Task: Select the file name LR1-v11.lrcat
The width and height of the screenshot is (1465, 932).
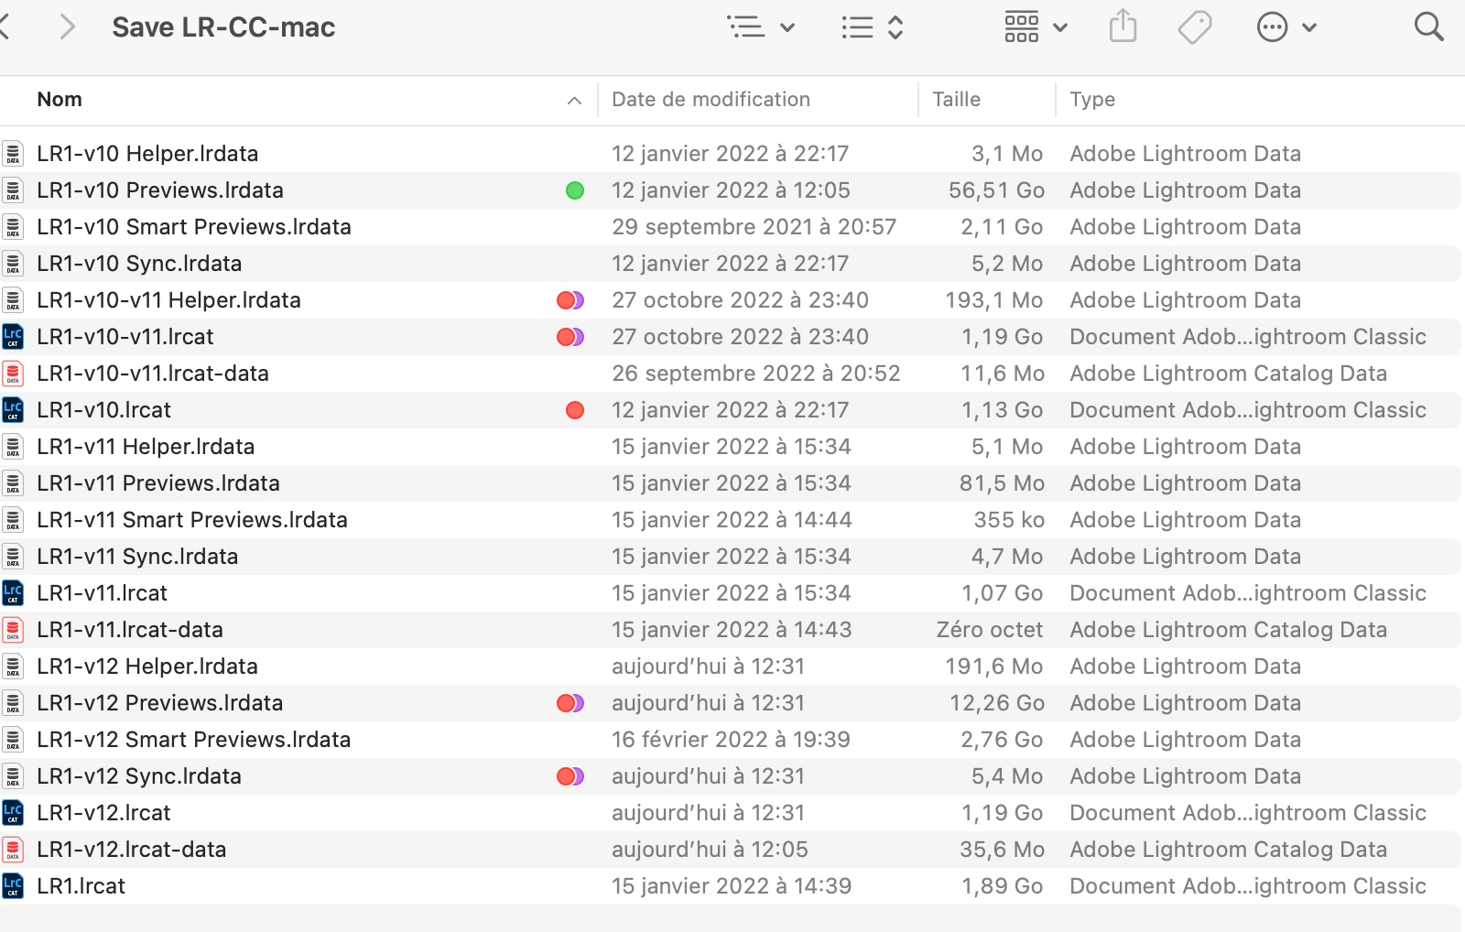Action: click(102, 593)
